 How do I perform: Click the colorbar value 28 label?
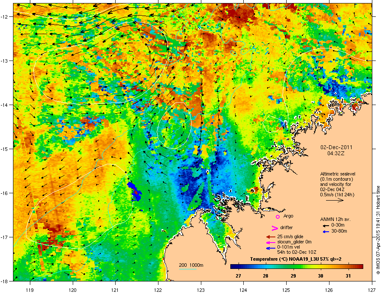pyautogui.click(x=265, y=276)
